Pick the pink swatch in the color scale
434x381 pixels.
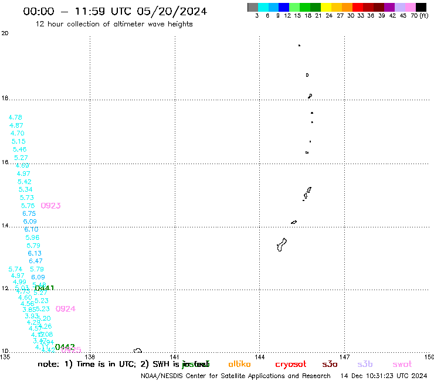411,7
